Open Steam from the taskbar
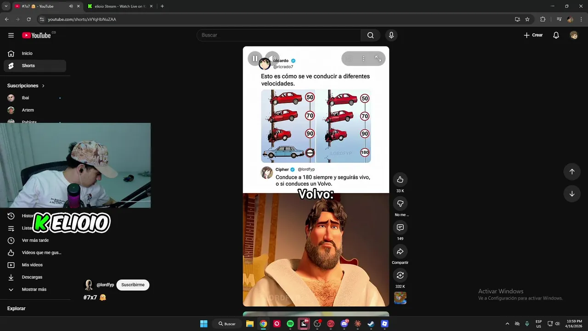 tap(371, 324)
